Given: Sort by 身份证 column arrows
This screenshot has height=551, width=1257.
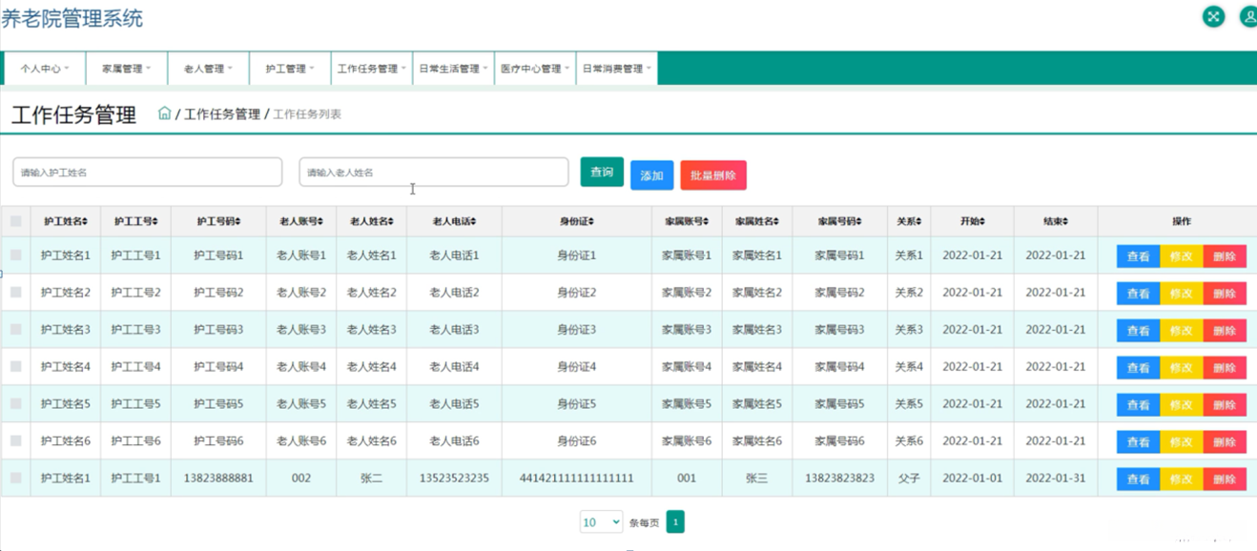Looking at the screenshot, I should (591, 221).
